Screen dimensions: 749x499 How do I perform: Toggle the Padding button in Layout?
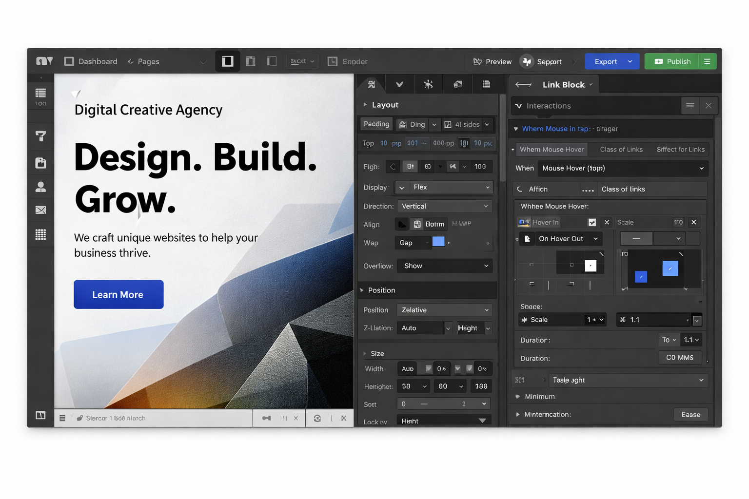376,124
